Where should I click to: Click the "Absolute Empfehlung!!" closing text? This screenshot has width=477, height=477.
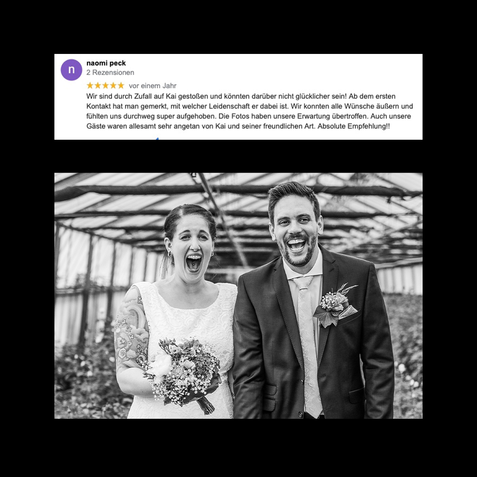353,126
